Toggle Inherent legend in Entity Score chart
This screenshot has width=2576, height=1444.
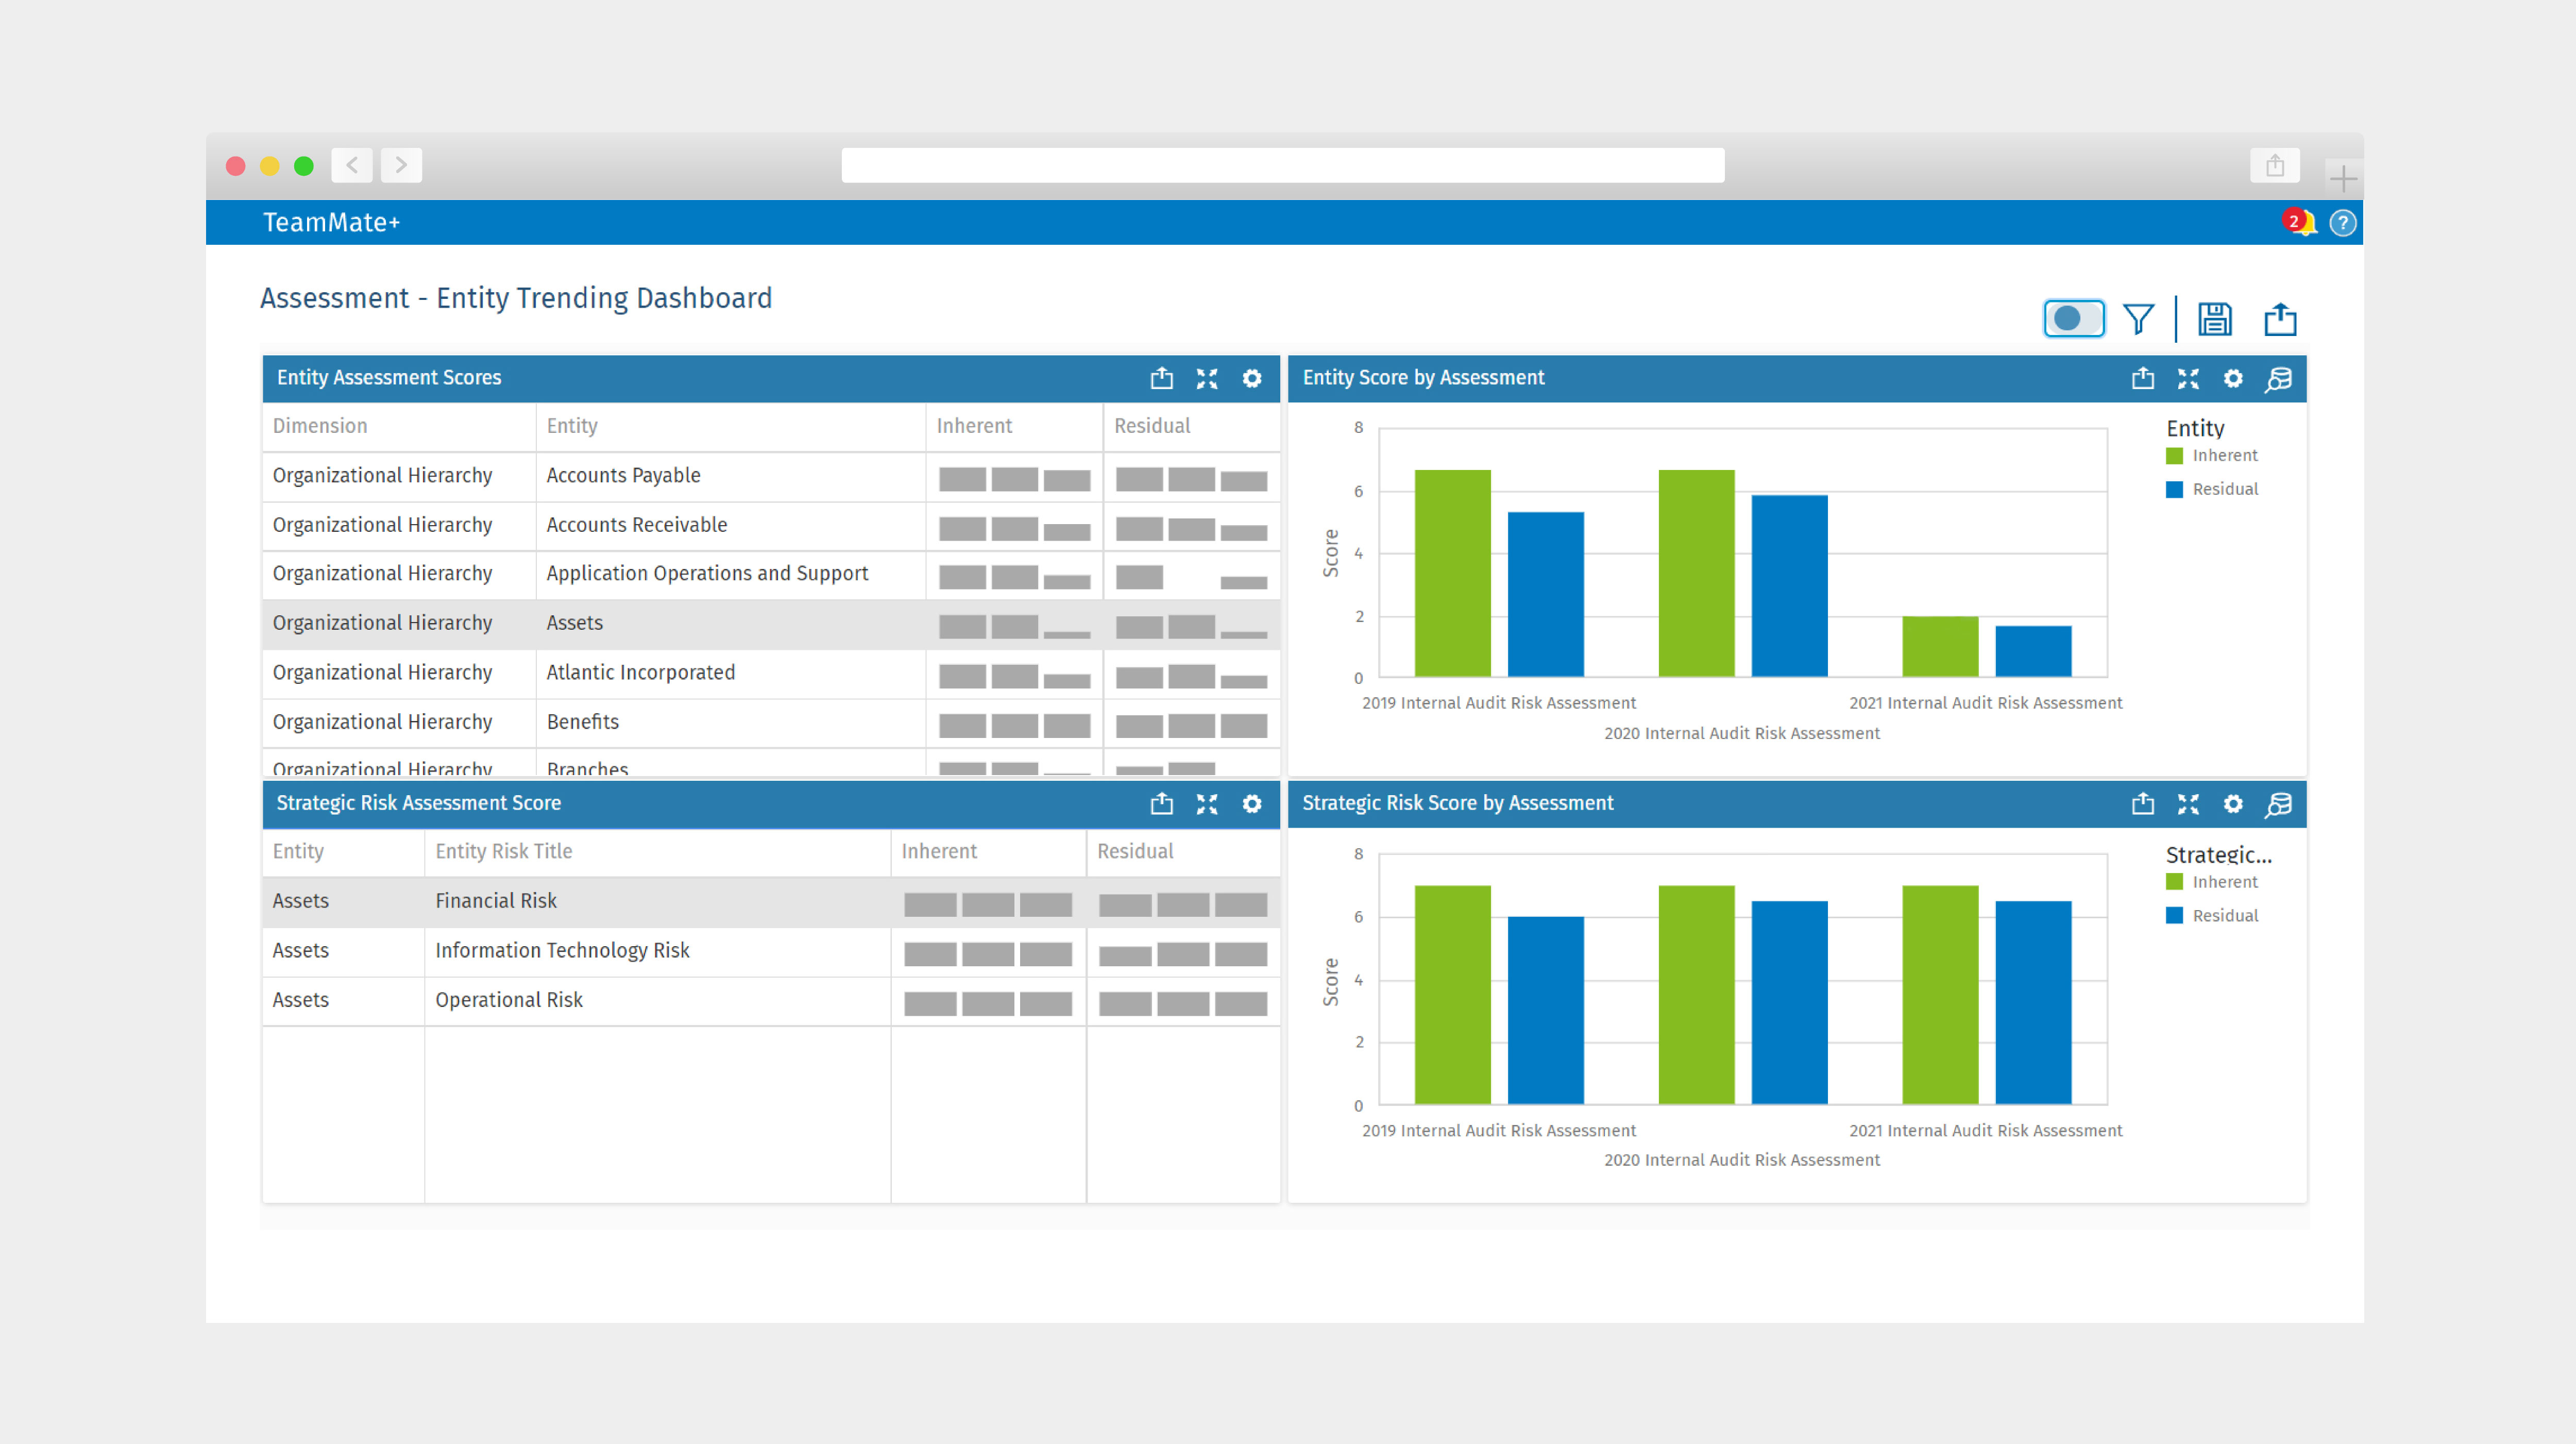(2223, 456)
